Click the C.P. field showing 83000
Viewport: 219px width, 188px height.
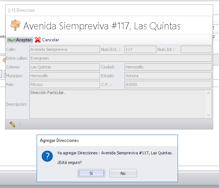click(168, 84)
